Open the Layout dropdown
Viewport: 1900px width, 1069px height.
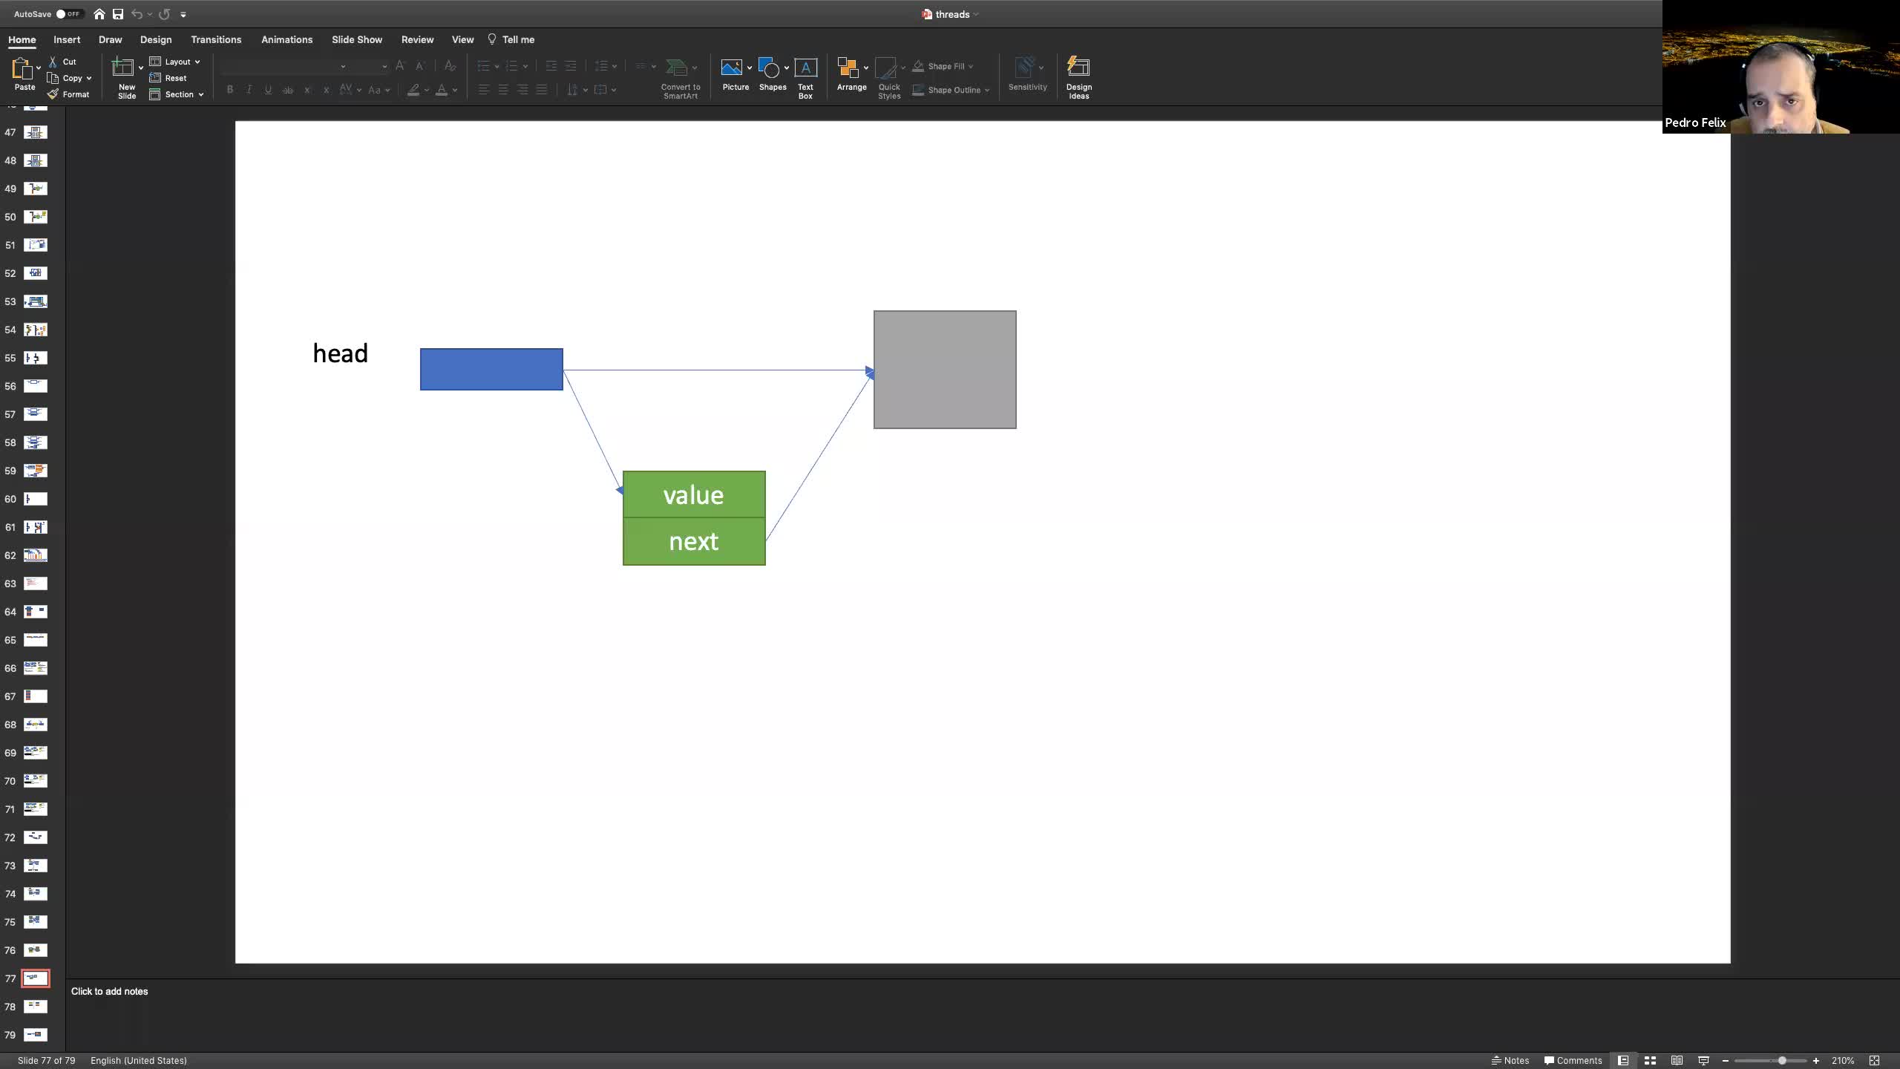pos(175,62)
